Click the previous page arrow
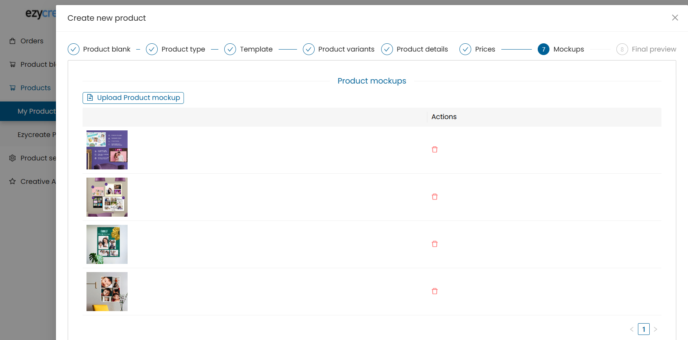The height and width of the screenshot is (340, 688). tap(631, 329)
